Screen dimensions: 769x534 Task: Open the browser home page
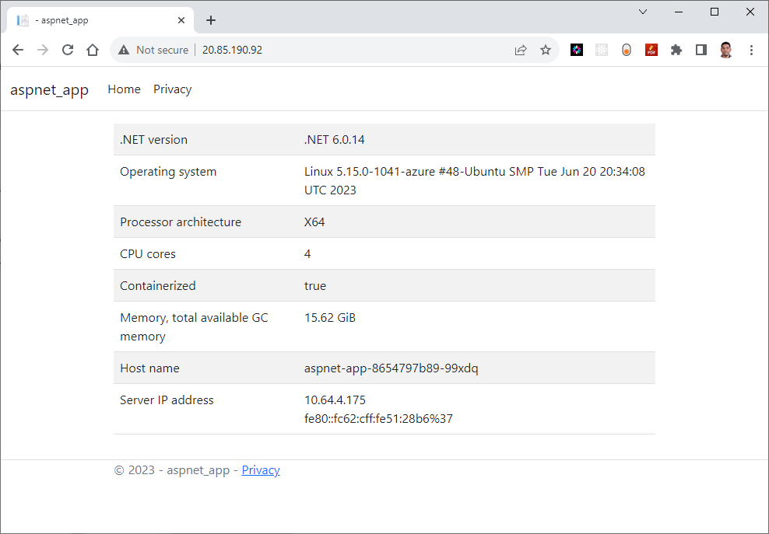click(x=93, y=50)
